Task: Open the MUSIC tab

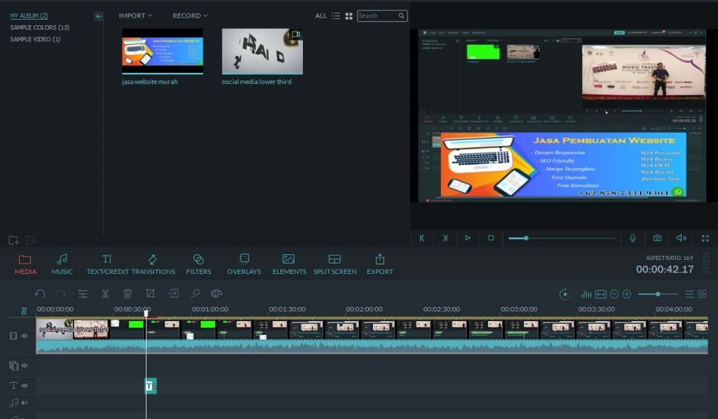Action: pyautogui.click(x=62, y=264)
